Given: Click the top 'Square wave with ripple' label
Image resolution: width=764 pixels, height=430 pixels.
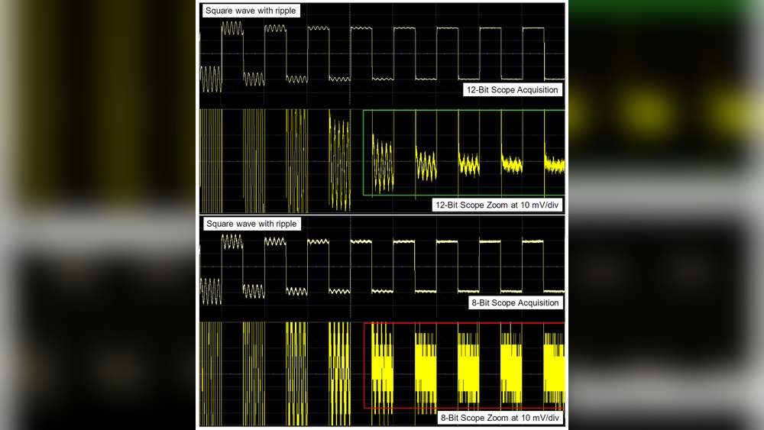Looking at the screenshot, I should click(x=251, y=11).
